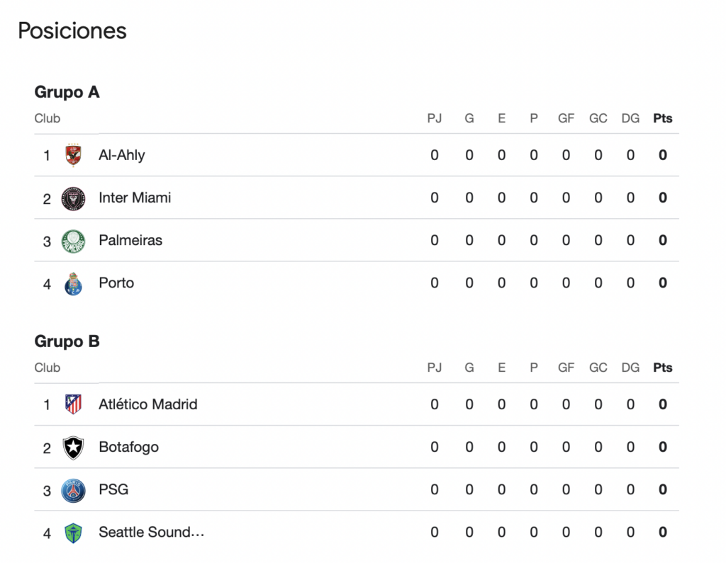Click the Posiciones title

click(x=72, y=30)
